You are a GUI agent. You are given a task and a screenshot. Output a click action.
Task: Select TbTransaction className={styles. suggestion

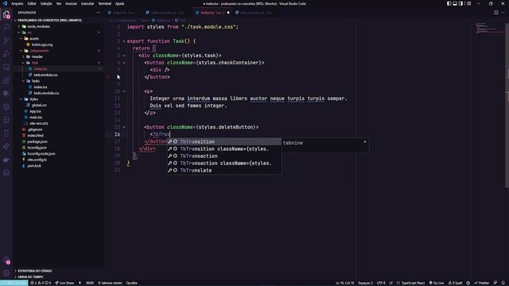224,163
